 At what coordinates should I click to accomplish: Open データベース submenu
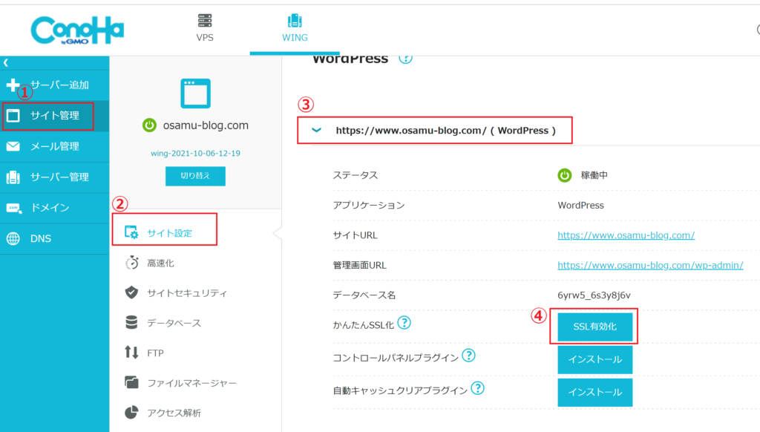[x=174, y=323]
